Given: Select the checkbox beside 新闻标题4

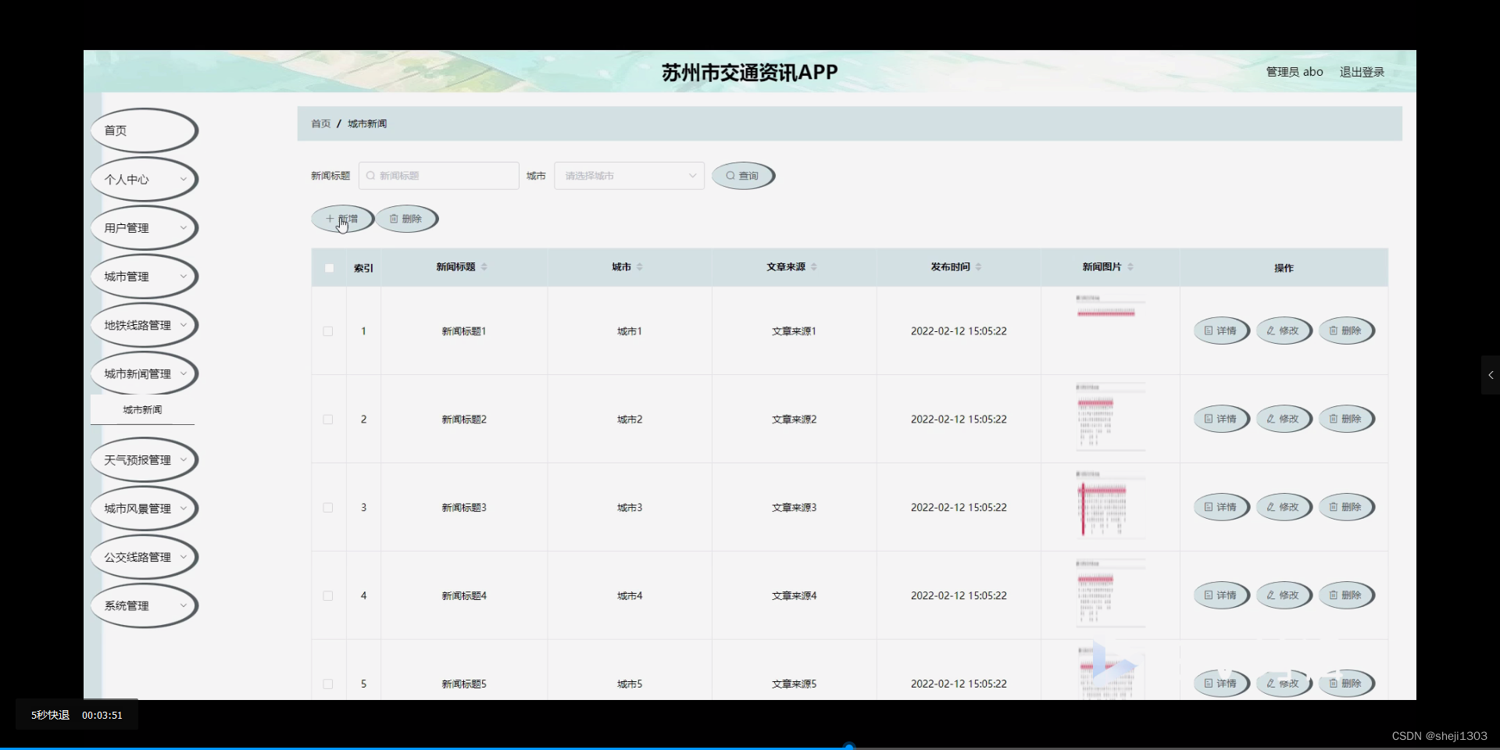Looking at the screenshot, I should 327,595.
